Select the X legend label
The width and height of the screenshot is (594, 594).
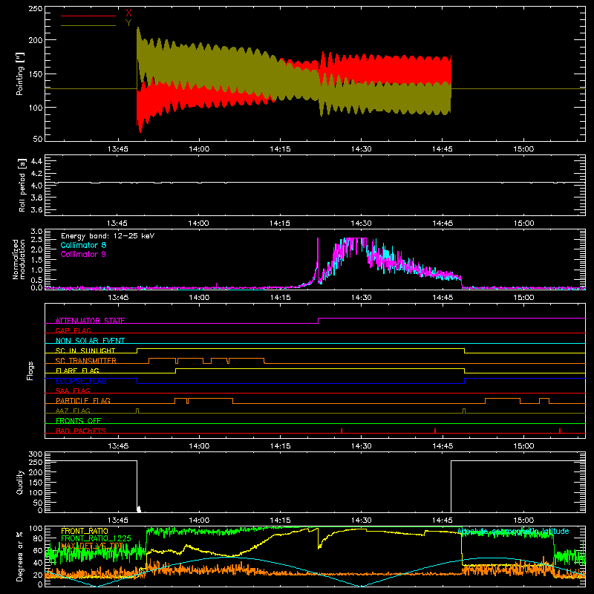tap(128, 13)
